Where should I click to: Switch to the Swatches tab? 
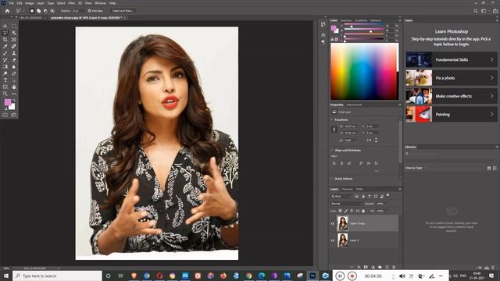pos(346,20)
